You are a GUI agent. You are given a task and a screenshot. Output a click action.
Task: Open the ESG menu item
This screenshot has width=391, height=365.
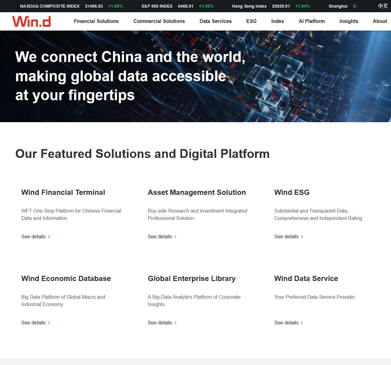point(251,21)
